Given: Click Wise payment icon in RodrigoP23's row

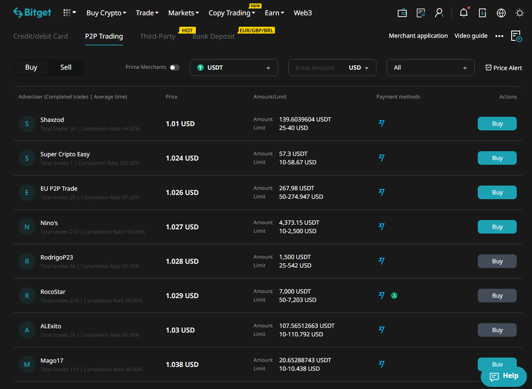Looking at the screenshot, I should click(x=382, y=261).
